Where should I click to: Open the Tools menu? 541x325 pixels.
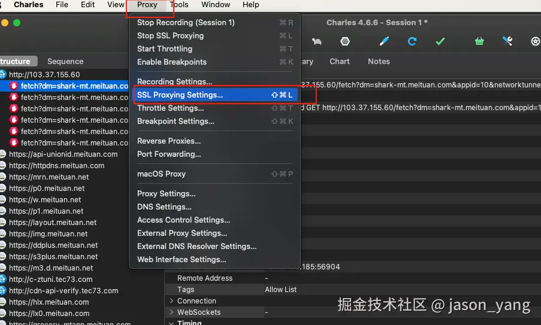pyautogui.click(x=179, y=5)
